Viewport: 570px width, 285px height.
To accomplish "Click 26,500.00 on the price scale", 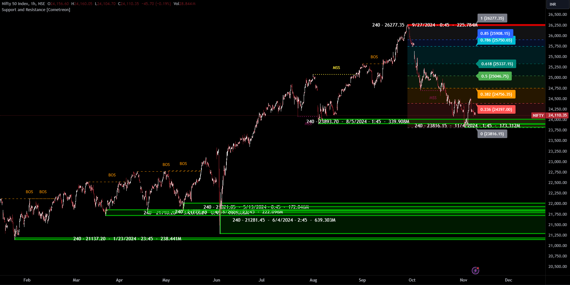I will coord(557,15).
